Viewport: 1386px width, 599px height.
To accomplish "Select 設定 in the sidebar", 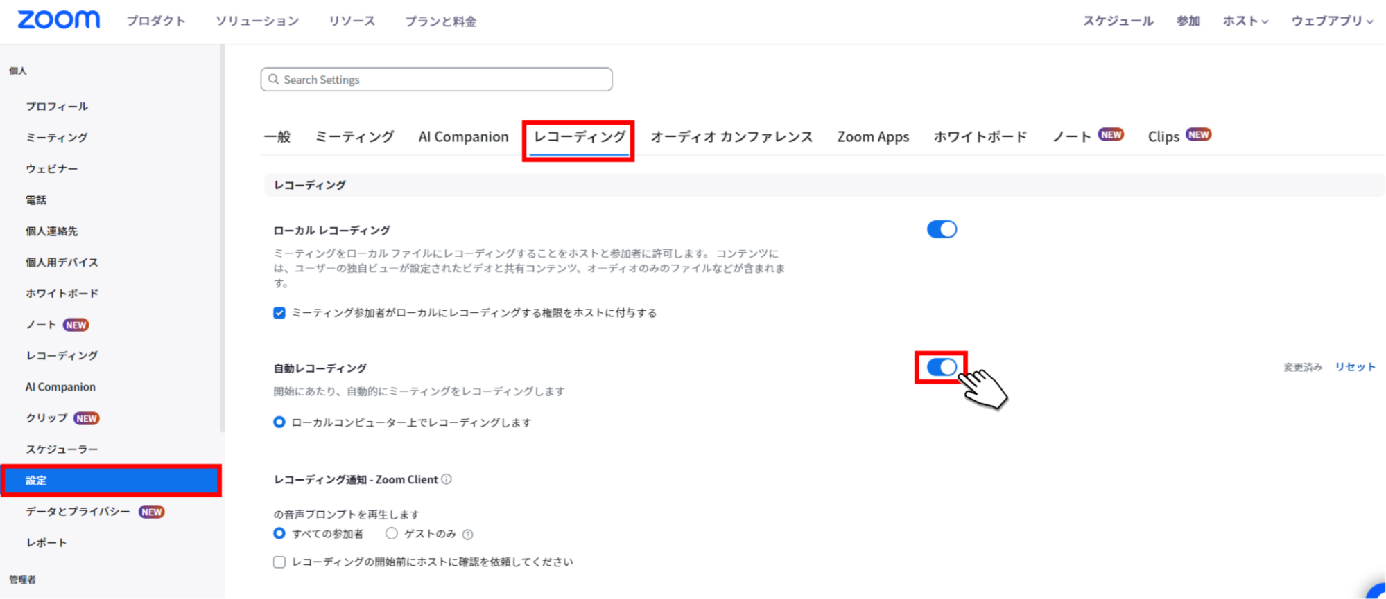I will 111,481.
